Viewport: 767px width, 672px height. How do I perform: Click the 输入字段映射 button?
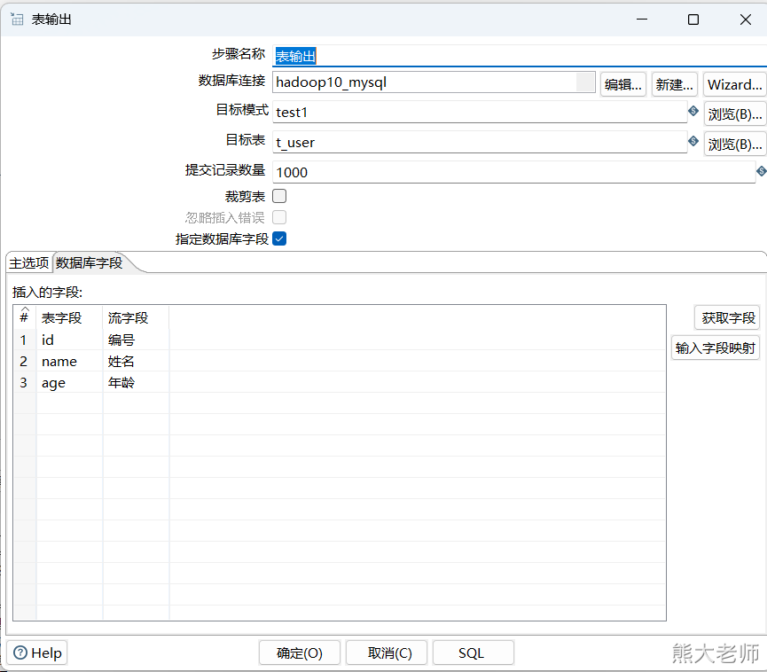[x=716, y=348]
